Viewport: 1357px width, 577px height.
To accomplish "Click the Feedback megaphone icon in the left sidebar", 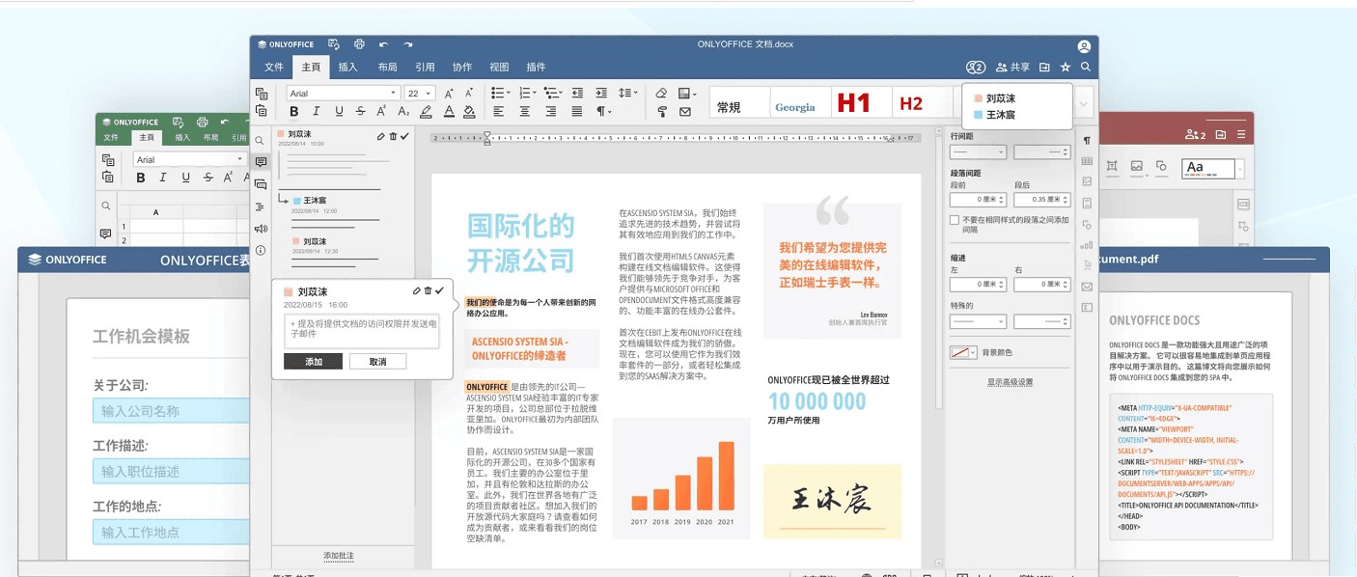I will pos(261,229).
